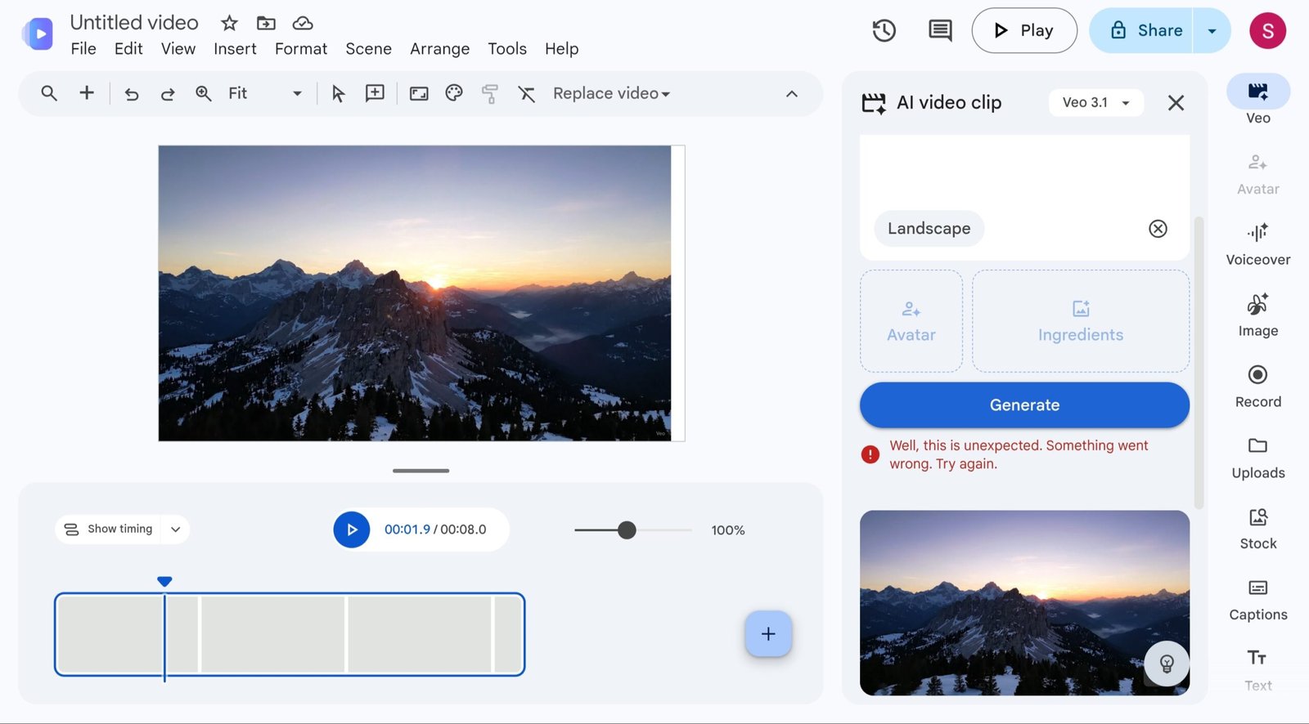This screenshot has height=724, width=1309.
Task: Click the background image toolbar icon
Action: pyautogui.click(x=419, y=94)
